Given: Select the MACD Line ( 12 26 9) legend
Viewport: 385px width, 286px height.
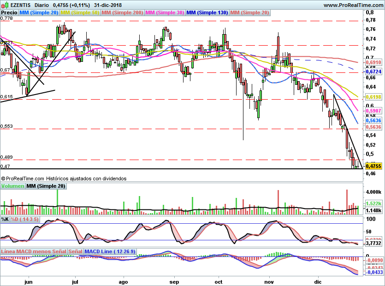Looking at the screenshot, I should tap(110, 251).
